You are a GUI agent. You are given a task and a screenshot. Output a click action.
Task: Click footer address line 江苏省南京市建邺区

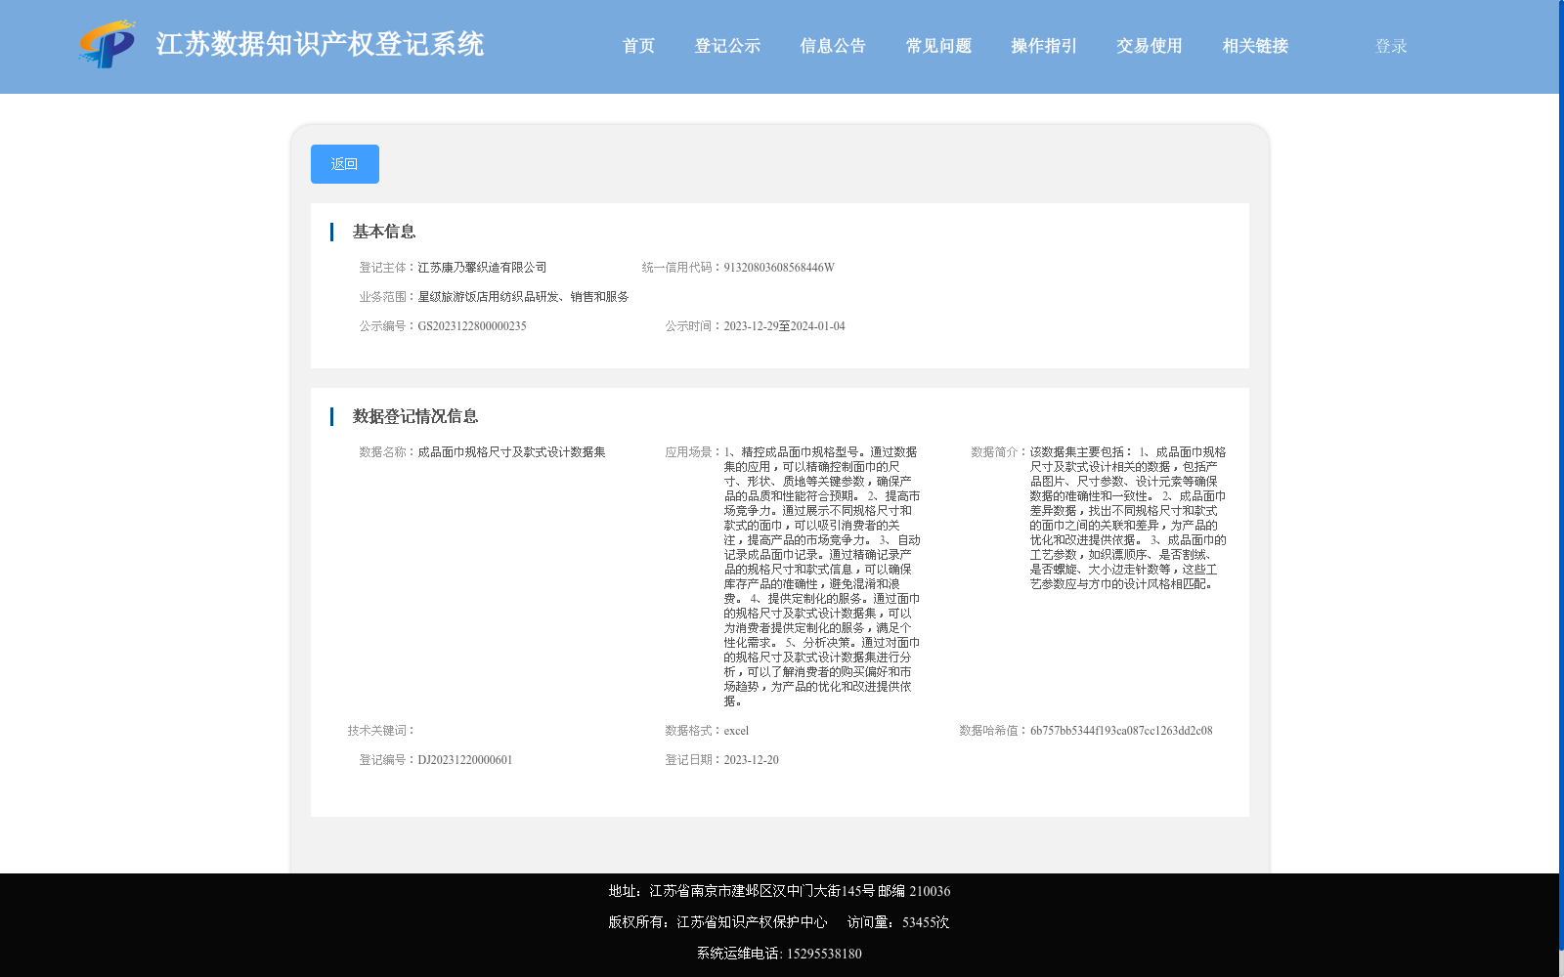779,891
